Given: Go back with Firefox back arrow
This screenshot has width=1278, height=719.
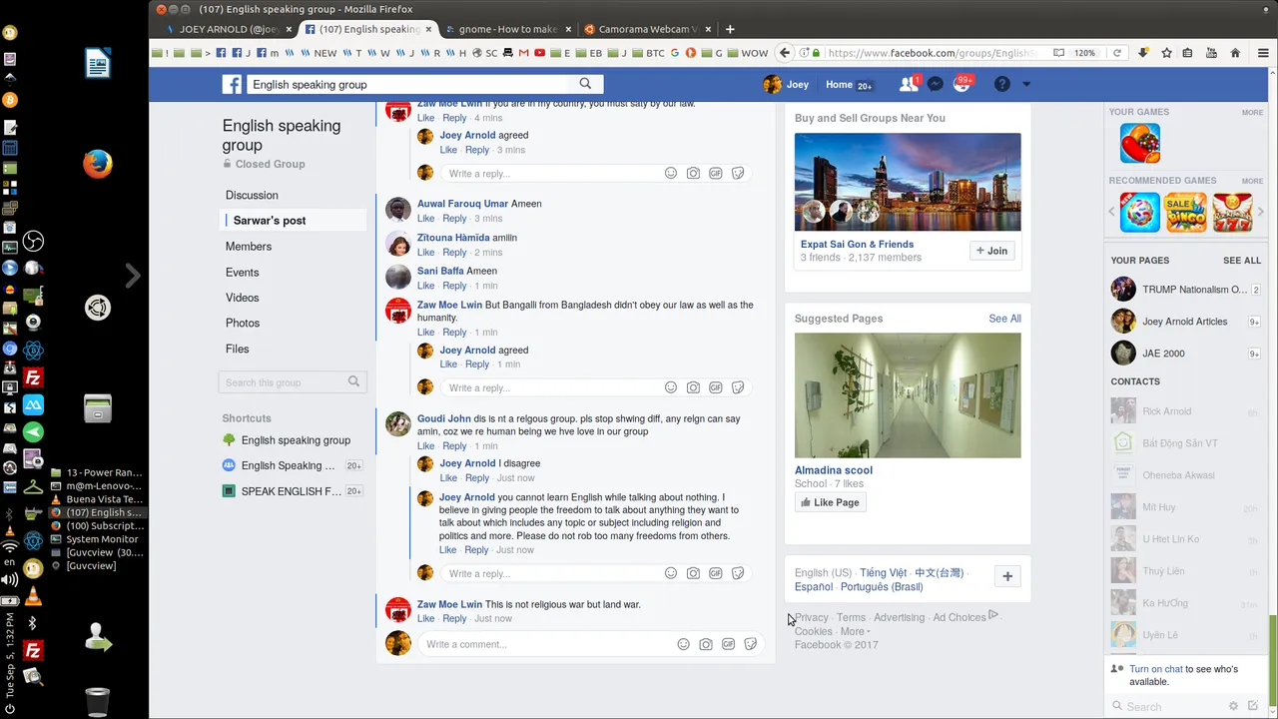Looking at the screenshot, I should 785,53.
